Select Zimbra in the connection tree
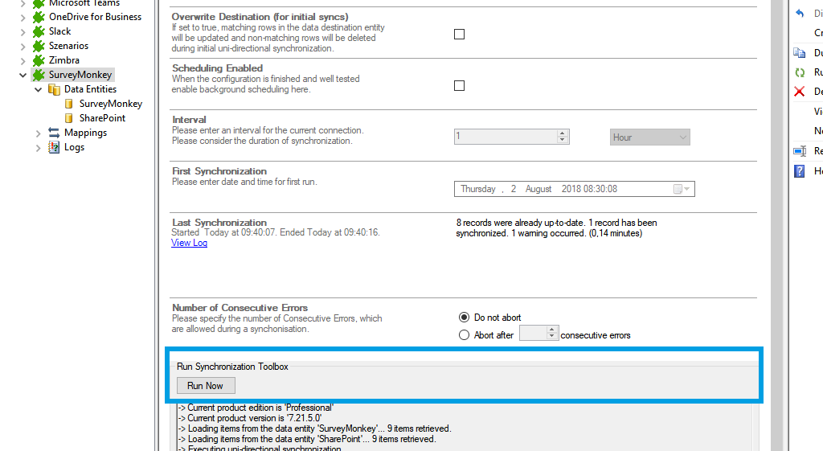 coord(63,60)
